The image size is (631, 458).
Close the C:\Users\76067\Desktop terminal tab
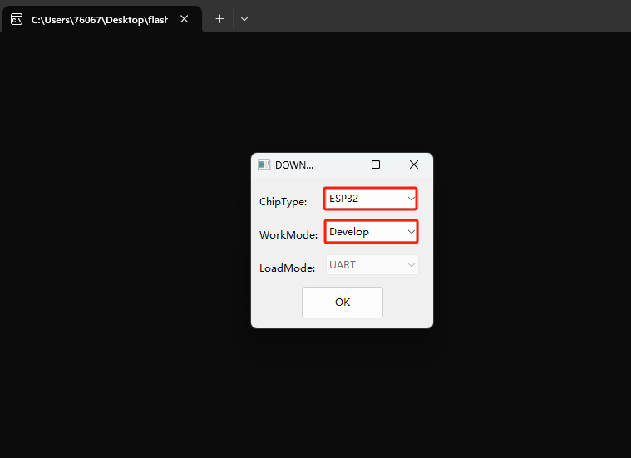184,18
